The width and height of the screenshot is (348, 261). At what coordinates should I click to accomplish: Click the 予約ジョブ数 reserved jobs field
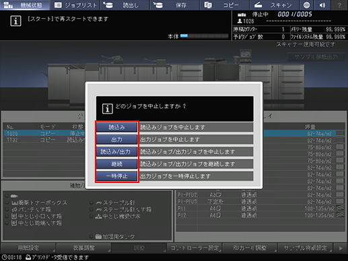[261, 37]
